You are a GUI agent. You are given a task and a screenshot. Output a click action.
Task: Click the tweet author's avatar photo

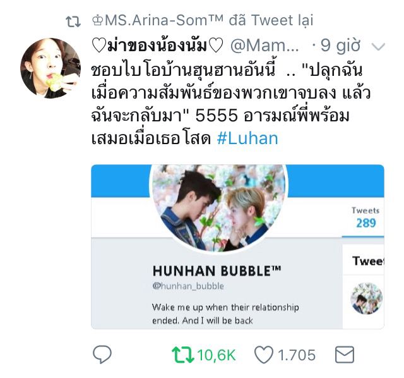coord(50,68)
